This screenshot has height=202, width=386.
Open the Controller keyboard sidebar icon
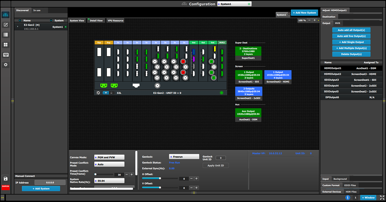pos(6,55)
